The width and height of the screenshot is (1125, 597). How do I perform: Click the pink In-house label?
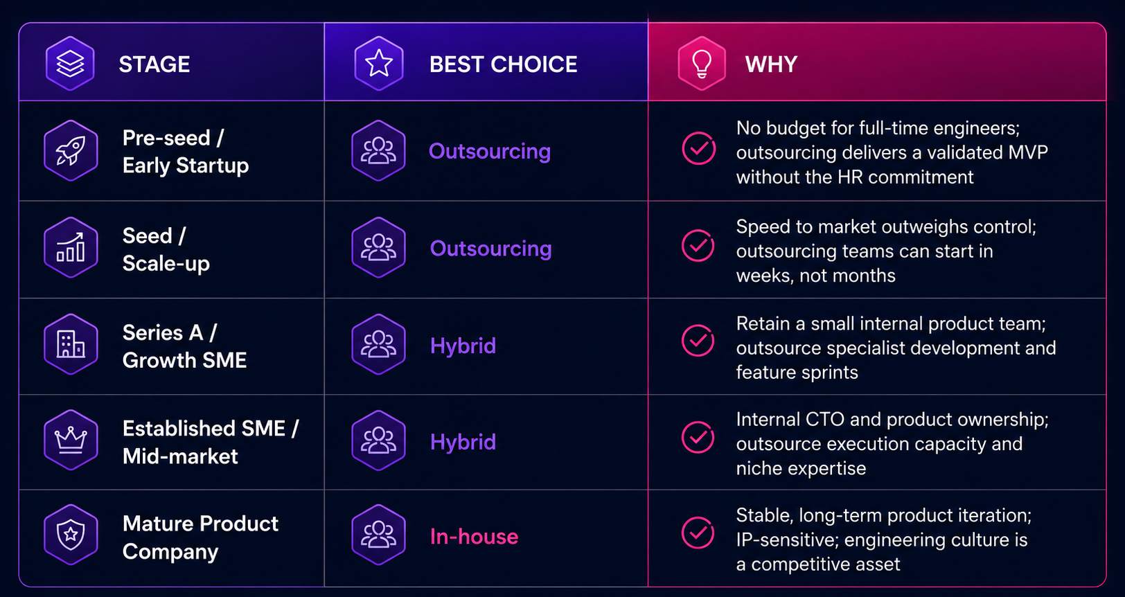(x=474, y=536)
